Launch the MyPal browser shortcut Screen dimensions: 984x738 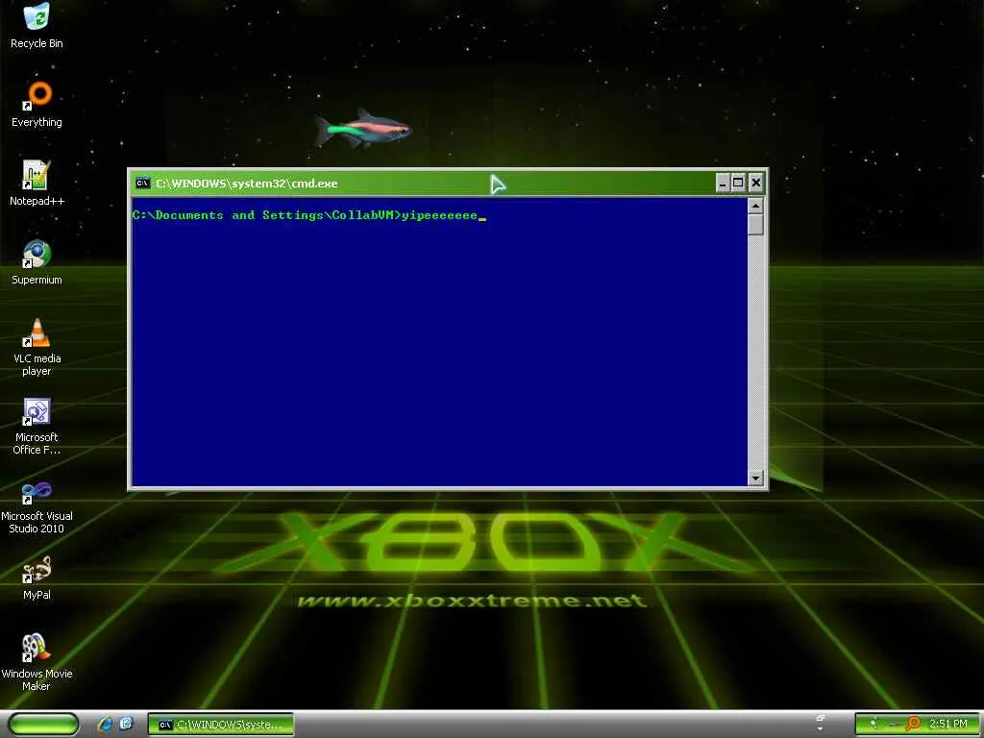(x=37, y=578)
